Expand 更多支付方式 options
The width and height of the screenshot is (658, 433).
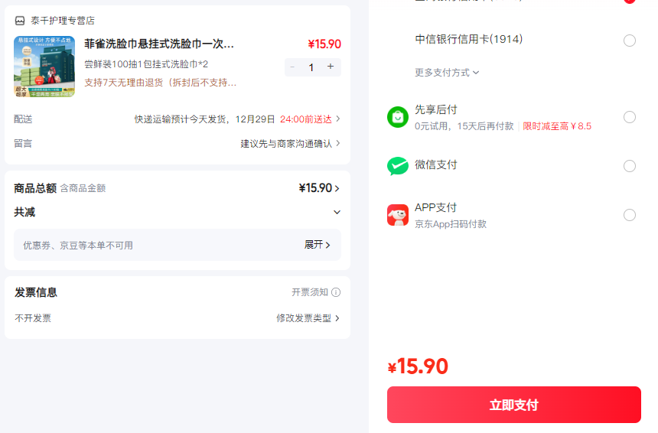click(448, 73)
